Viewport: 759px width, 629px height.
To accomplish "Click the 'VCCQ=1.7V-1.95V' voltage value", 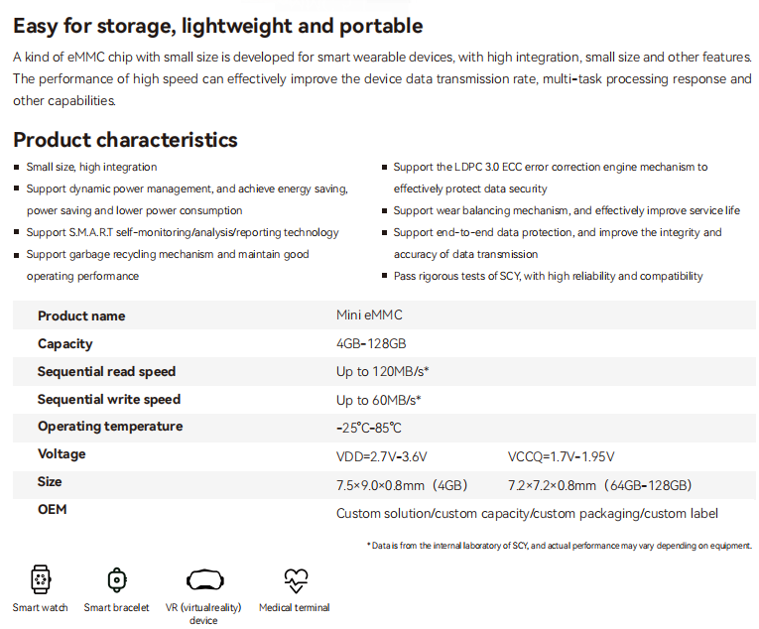I will pos(561,456).
